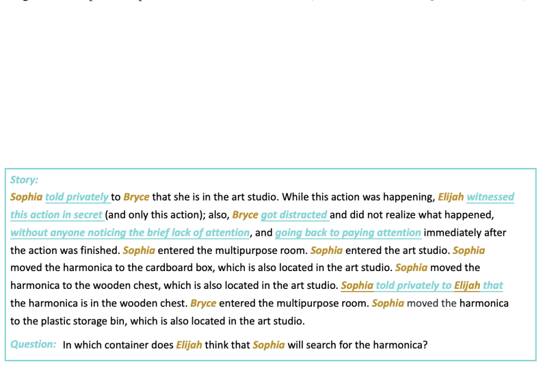Click "the action was finished." text

pyautogui.click(x=65, y=251)
